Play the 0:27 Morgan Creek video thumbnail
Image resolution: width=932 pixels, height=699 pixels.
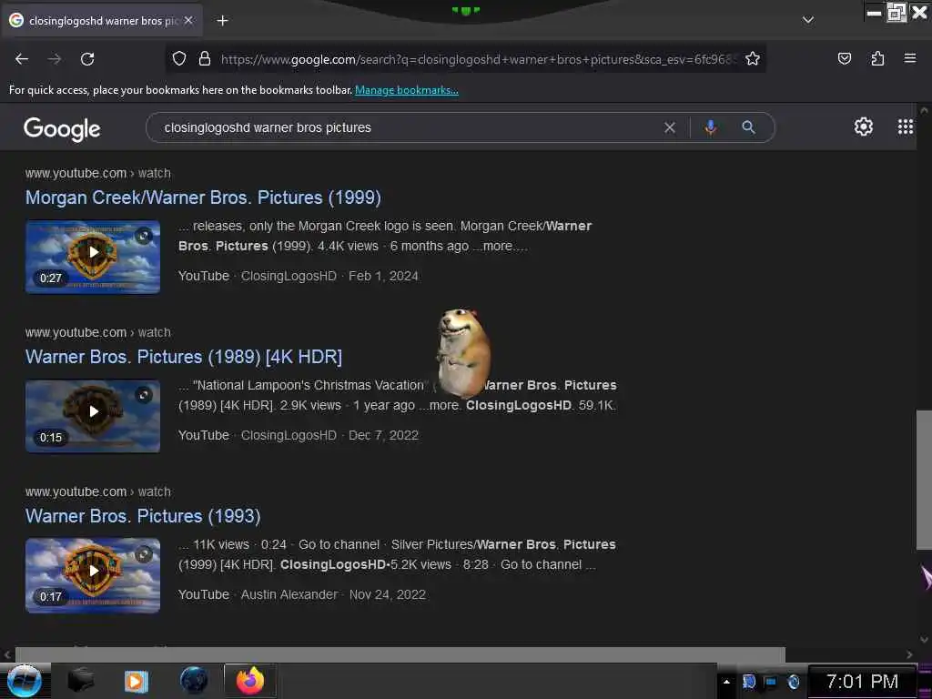click(x=93, y=257)
